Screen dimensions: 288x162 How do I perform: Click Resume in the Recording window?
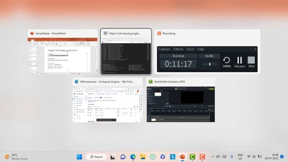pyautogui.click(x=240, y=62)
